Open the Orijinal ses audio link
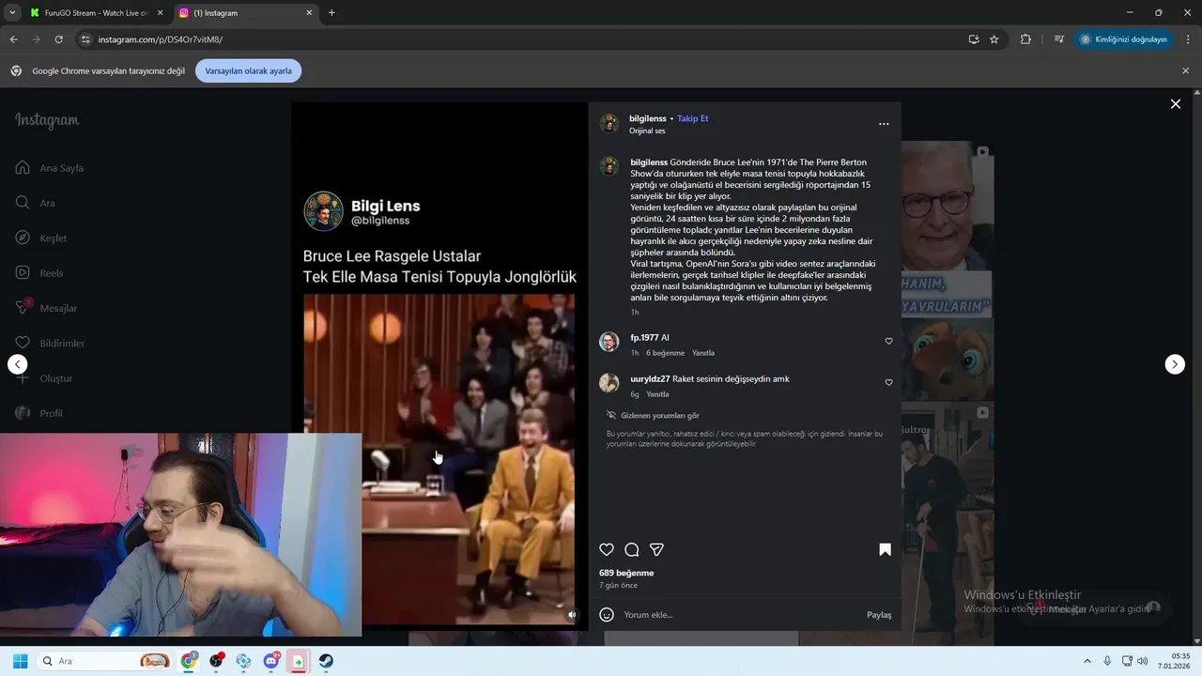The width and height of the screenshot is (1202, 676). pos(647,131)
